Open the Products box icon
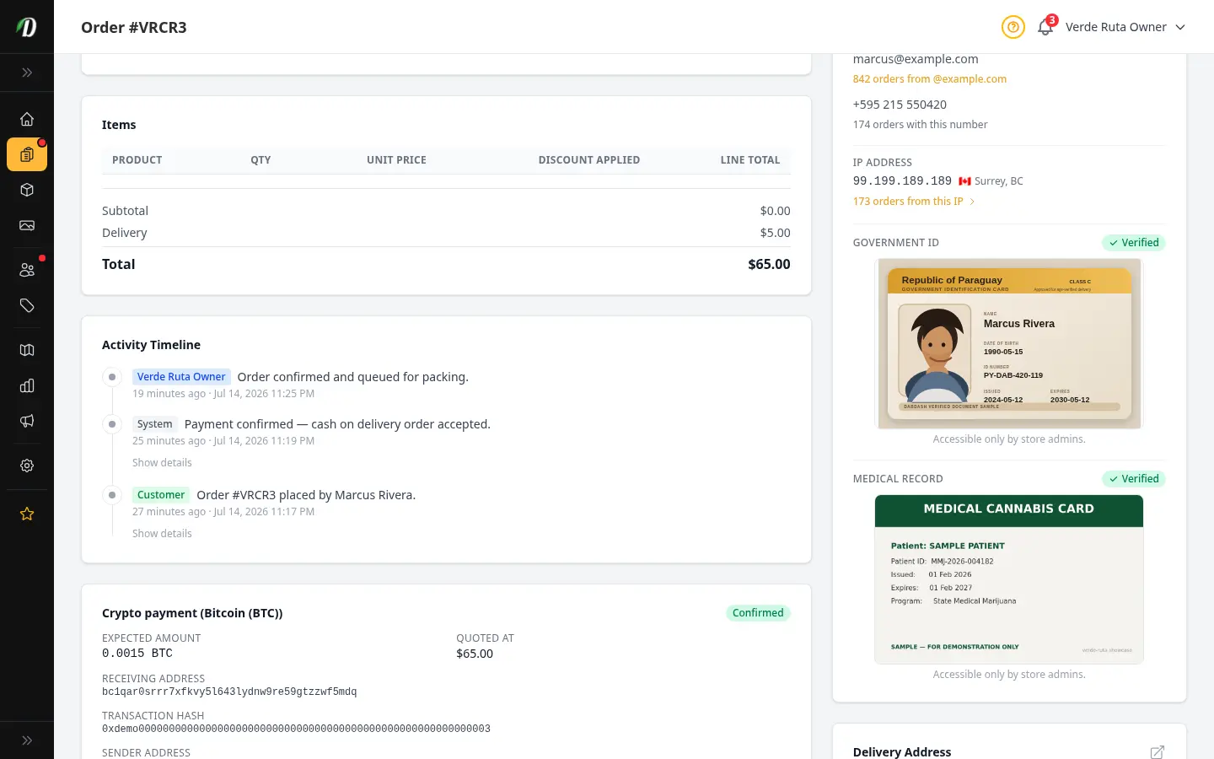The image size is (1214, 759). click(x=27, y=190)
